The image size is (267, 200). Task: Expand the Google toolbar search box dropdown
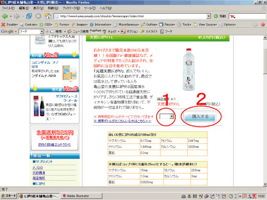click(42, 32)
